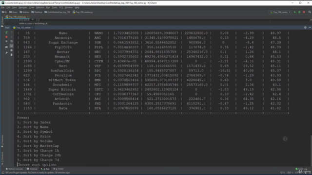Open Search Everywhere magnifier icon
The height and width of the screenshot is (175, 312).
(310, 12)
